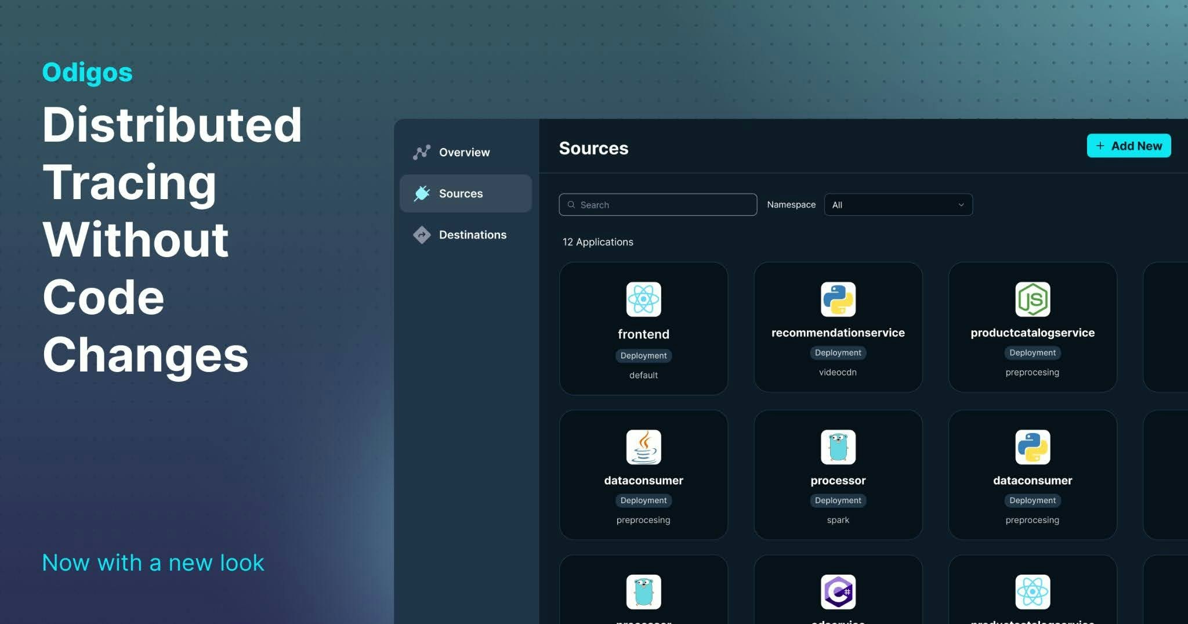The width and height of the screenshot is (1188, 624).
Task: Click the Deployment badge on recommendationservice card
Action: (x=838, y=353)
